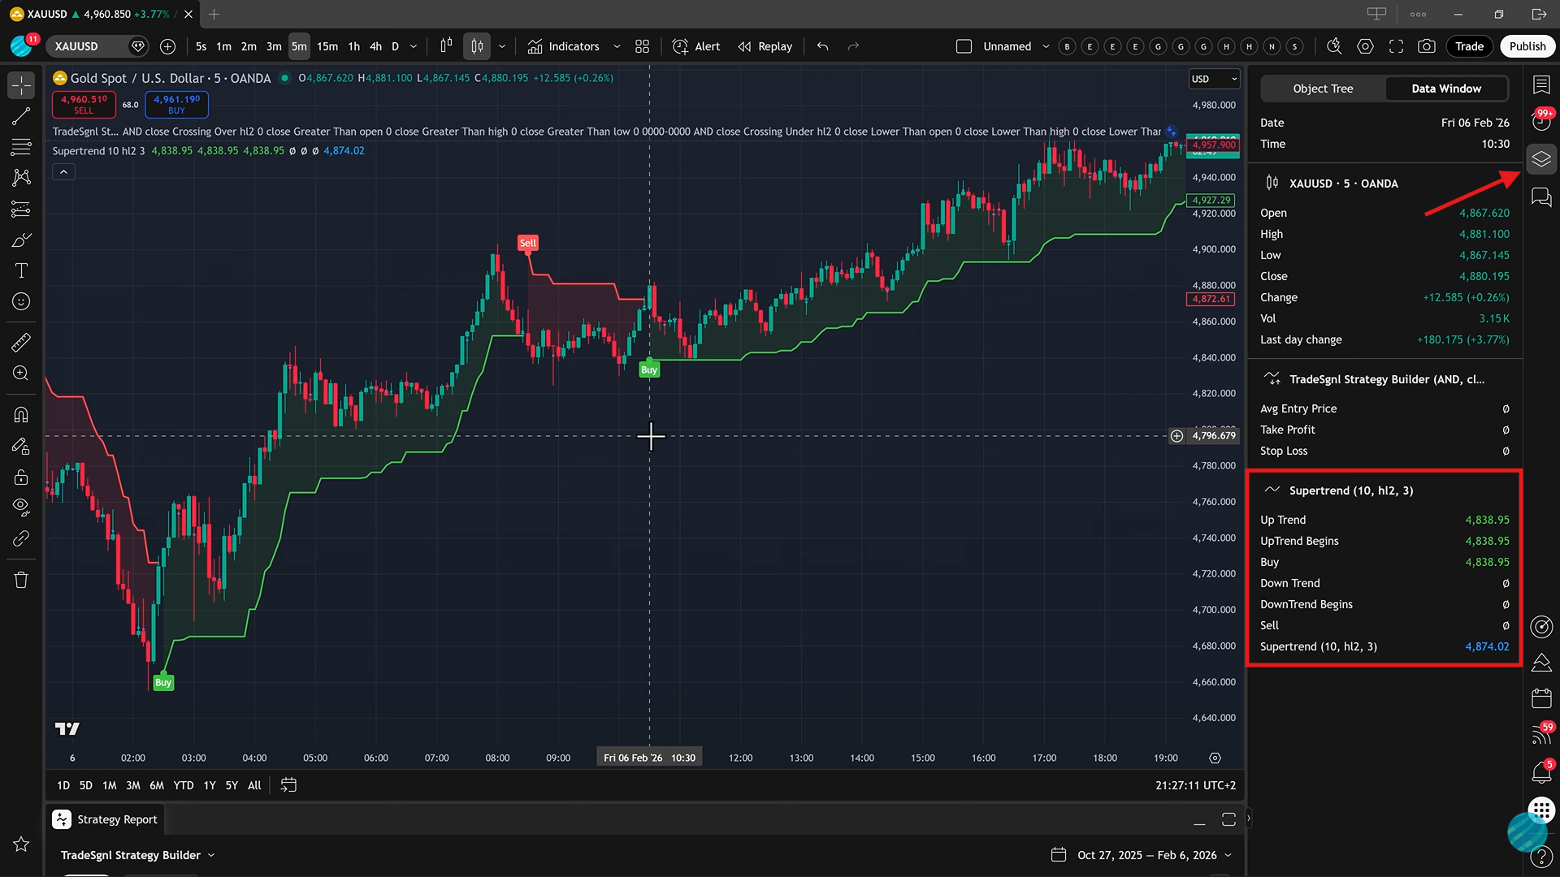The width and height of the screenshot is (1560, 877).
Task: Switch to the Data Window tab
Action: 1446,89
